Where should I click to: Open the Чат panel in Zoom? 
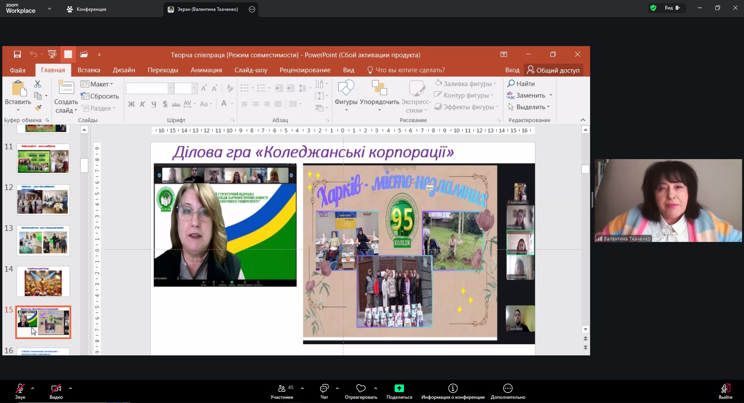[324, 391]
